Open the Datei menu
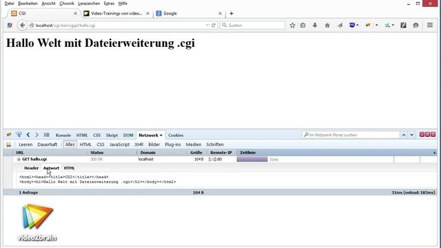The width and height of the screenshot is (441, 248). point(9,3)
